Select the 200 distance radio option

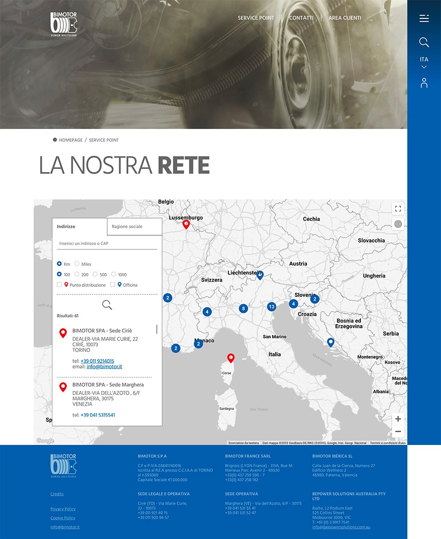[77, 274]
